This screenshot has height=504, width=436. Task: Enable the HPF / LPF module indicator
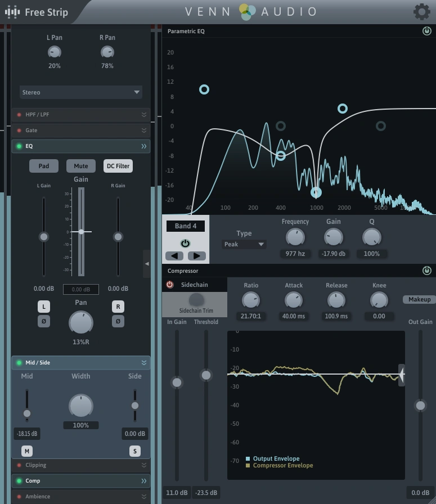19,114
